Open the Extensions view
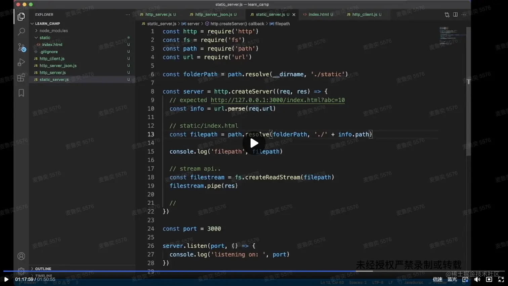Viewport: 508px width, 286px height. coord(21,78)
